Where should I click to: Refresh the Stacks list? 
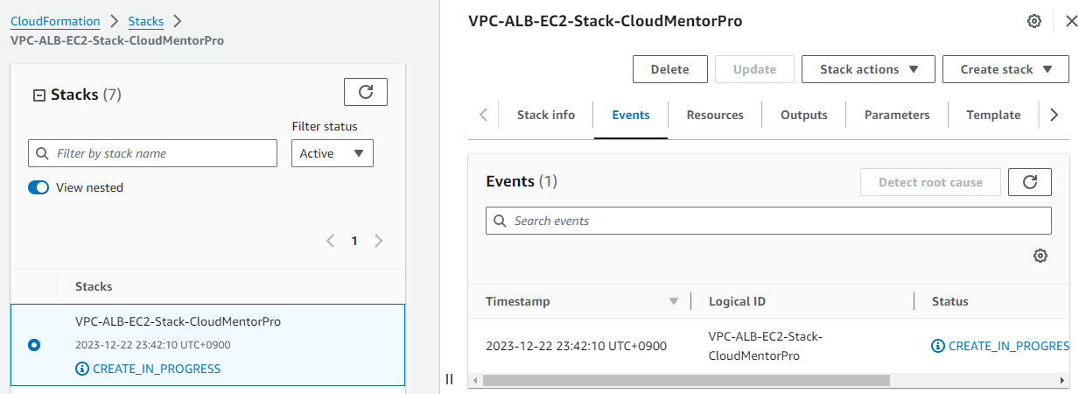[366, 92]
